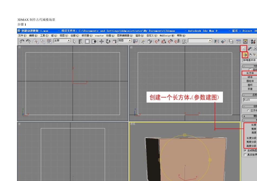Screen dimensions: 257x181
Task: Open the 文件 menu
Action: [22, 36]
